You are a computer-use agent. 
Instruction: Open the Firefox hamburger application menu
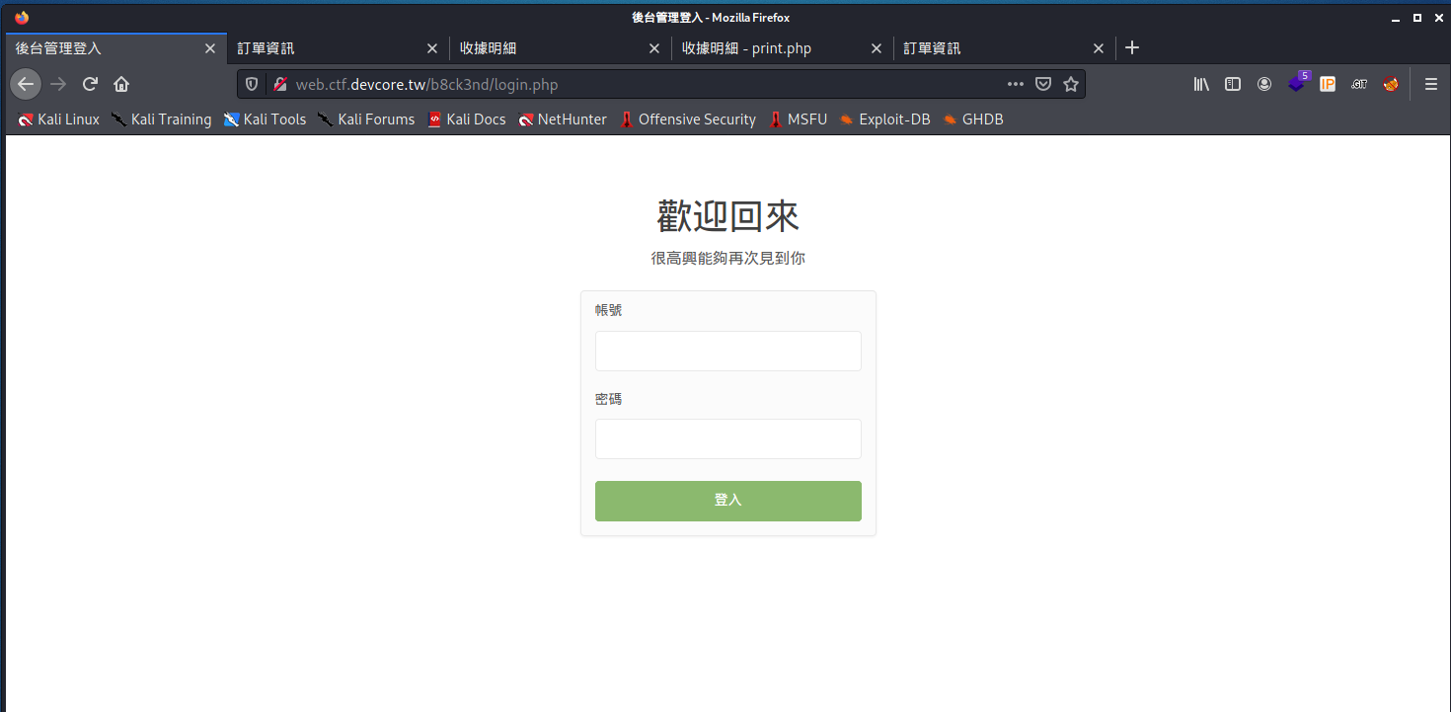(x=1431, y=84)
